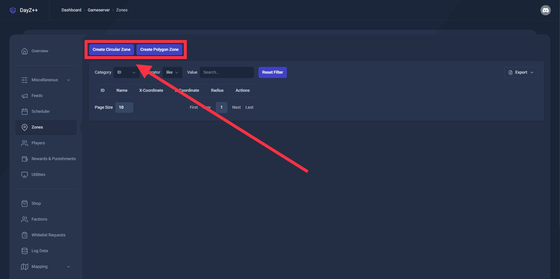Click the Feeds megaphone icon

25,96
